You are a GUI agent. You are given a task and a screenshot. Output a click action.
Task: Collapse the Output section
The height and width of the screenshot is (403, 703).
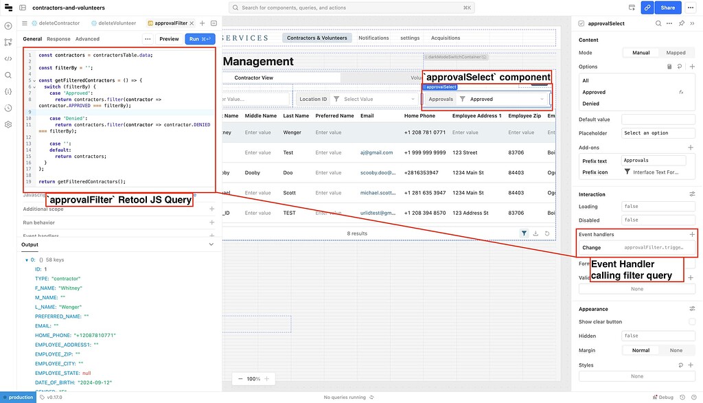[x=211, y=244]
